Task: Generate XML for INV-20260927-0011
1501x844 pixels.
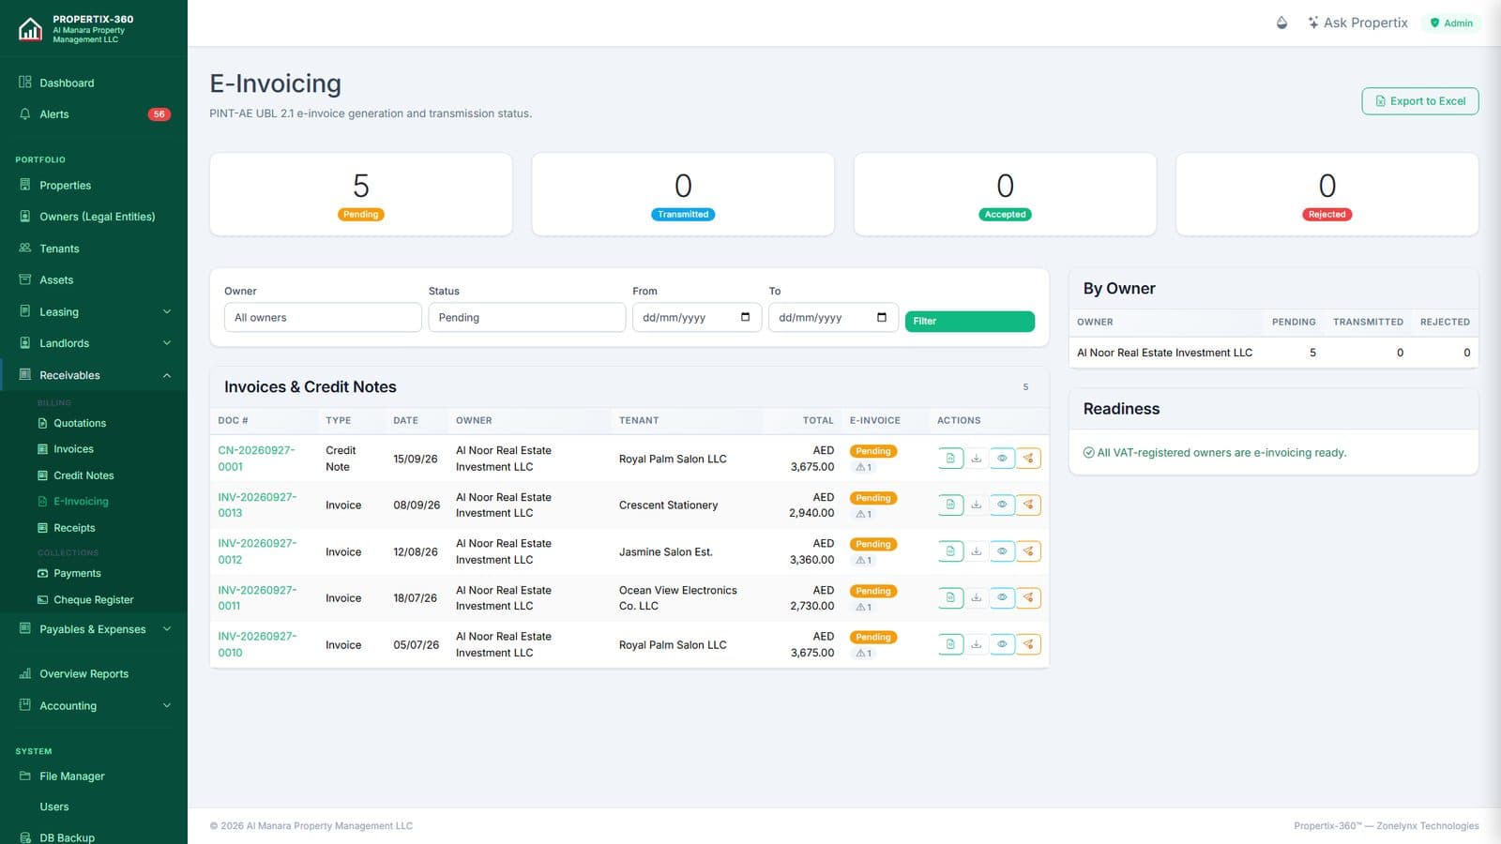Action: pos(950,597)
